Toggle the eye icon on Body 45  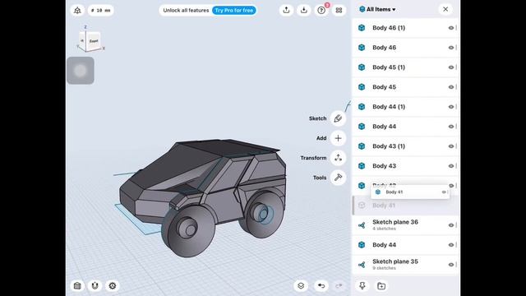tap(451, 87)
